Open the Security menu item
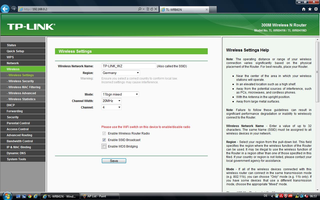Image resolution: width=320 pixels, height=200 pixels. tap(23, 117)
